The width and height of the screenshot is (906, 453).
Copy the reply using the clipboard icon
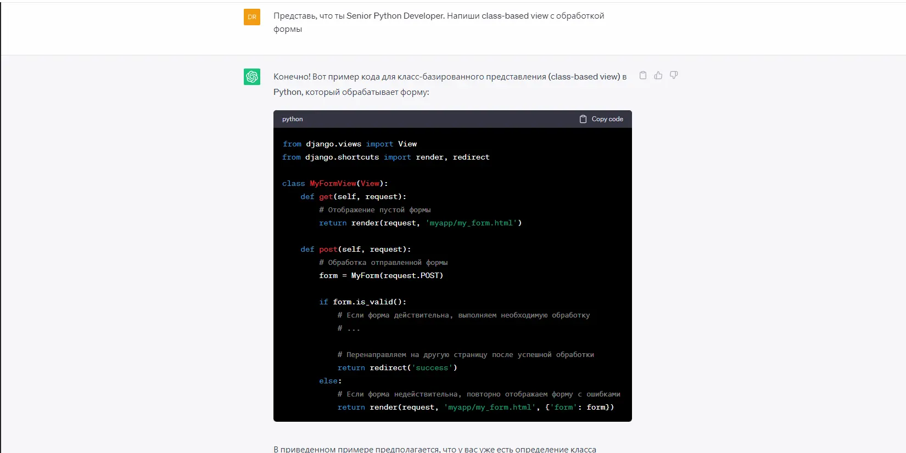[642, 76]
